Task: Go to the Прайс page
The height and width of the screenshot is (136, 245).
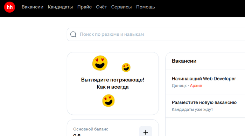Action: point(84,7)
